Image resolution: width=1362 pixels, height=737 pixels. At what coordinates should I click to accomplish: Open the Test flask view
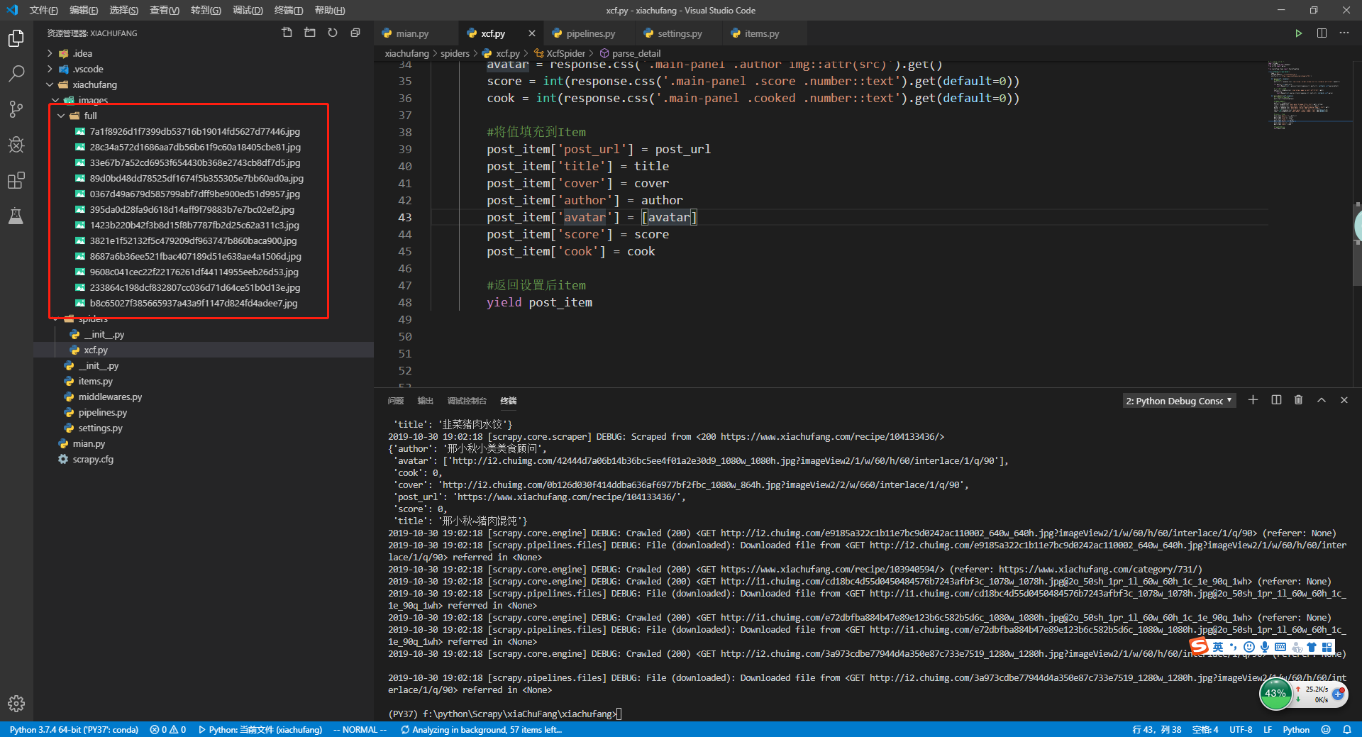pos(16,216)
